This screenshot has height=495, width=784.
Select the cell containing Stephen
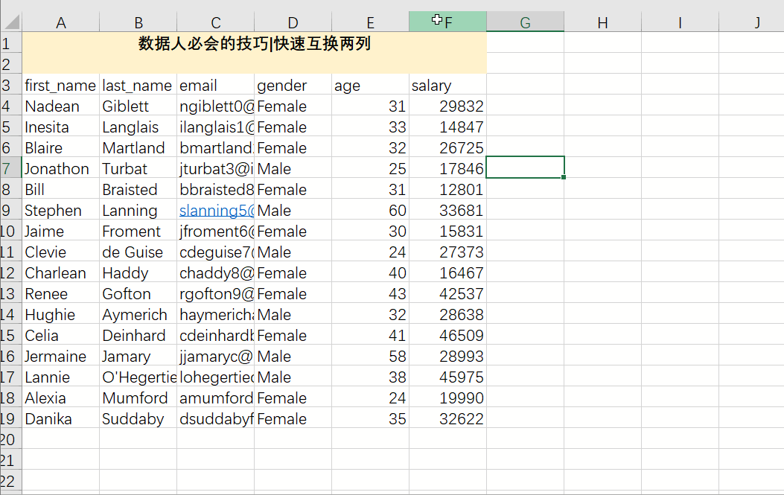[60, 210]
